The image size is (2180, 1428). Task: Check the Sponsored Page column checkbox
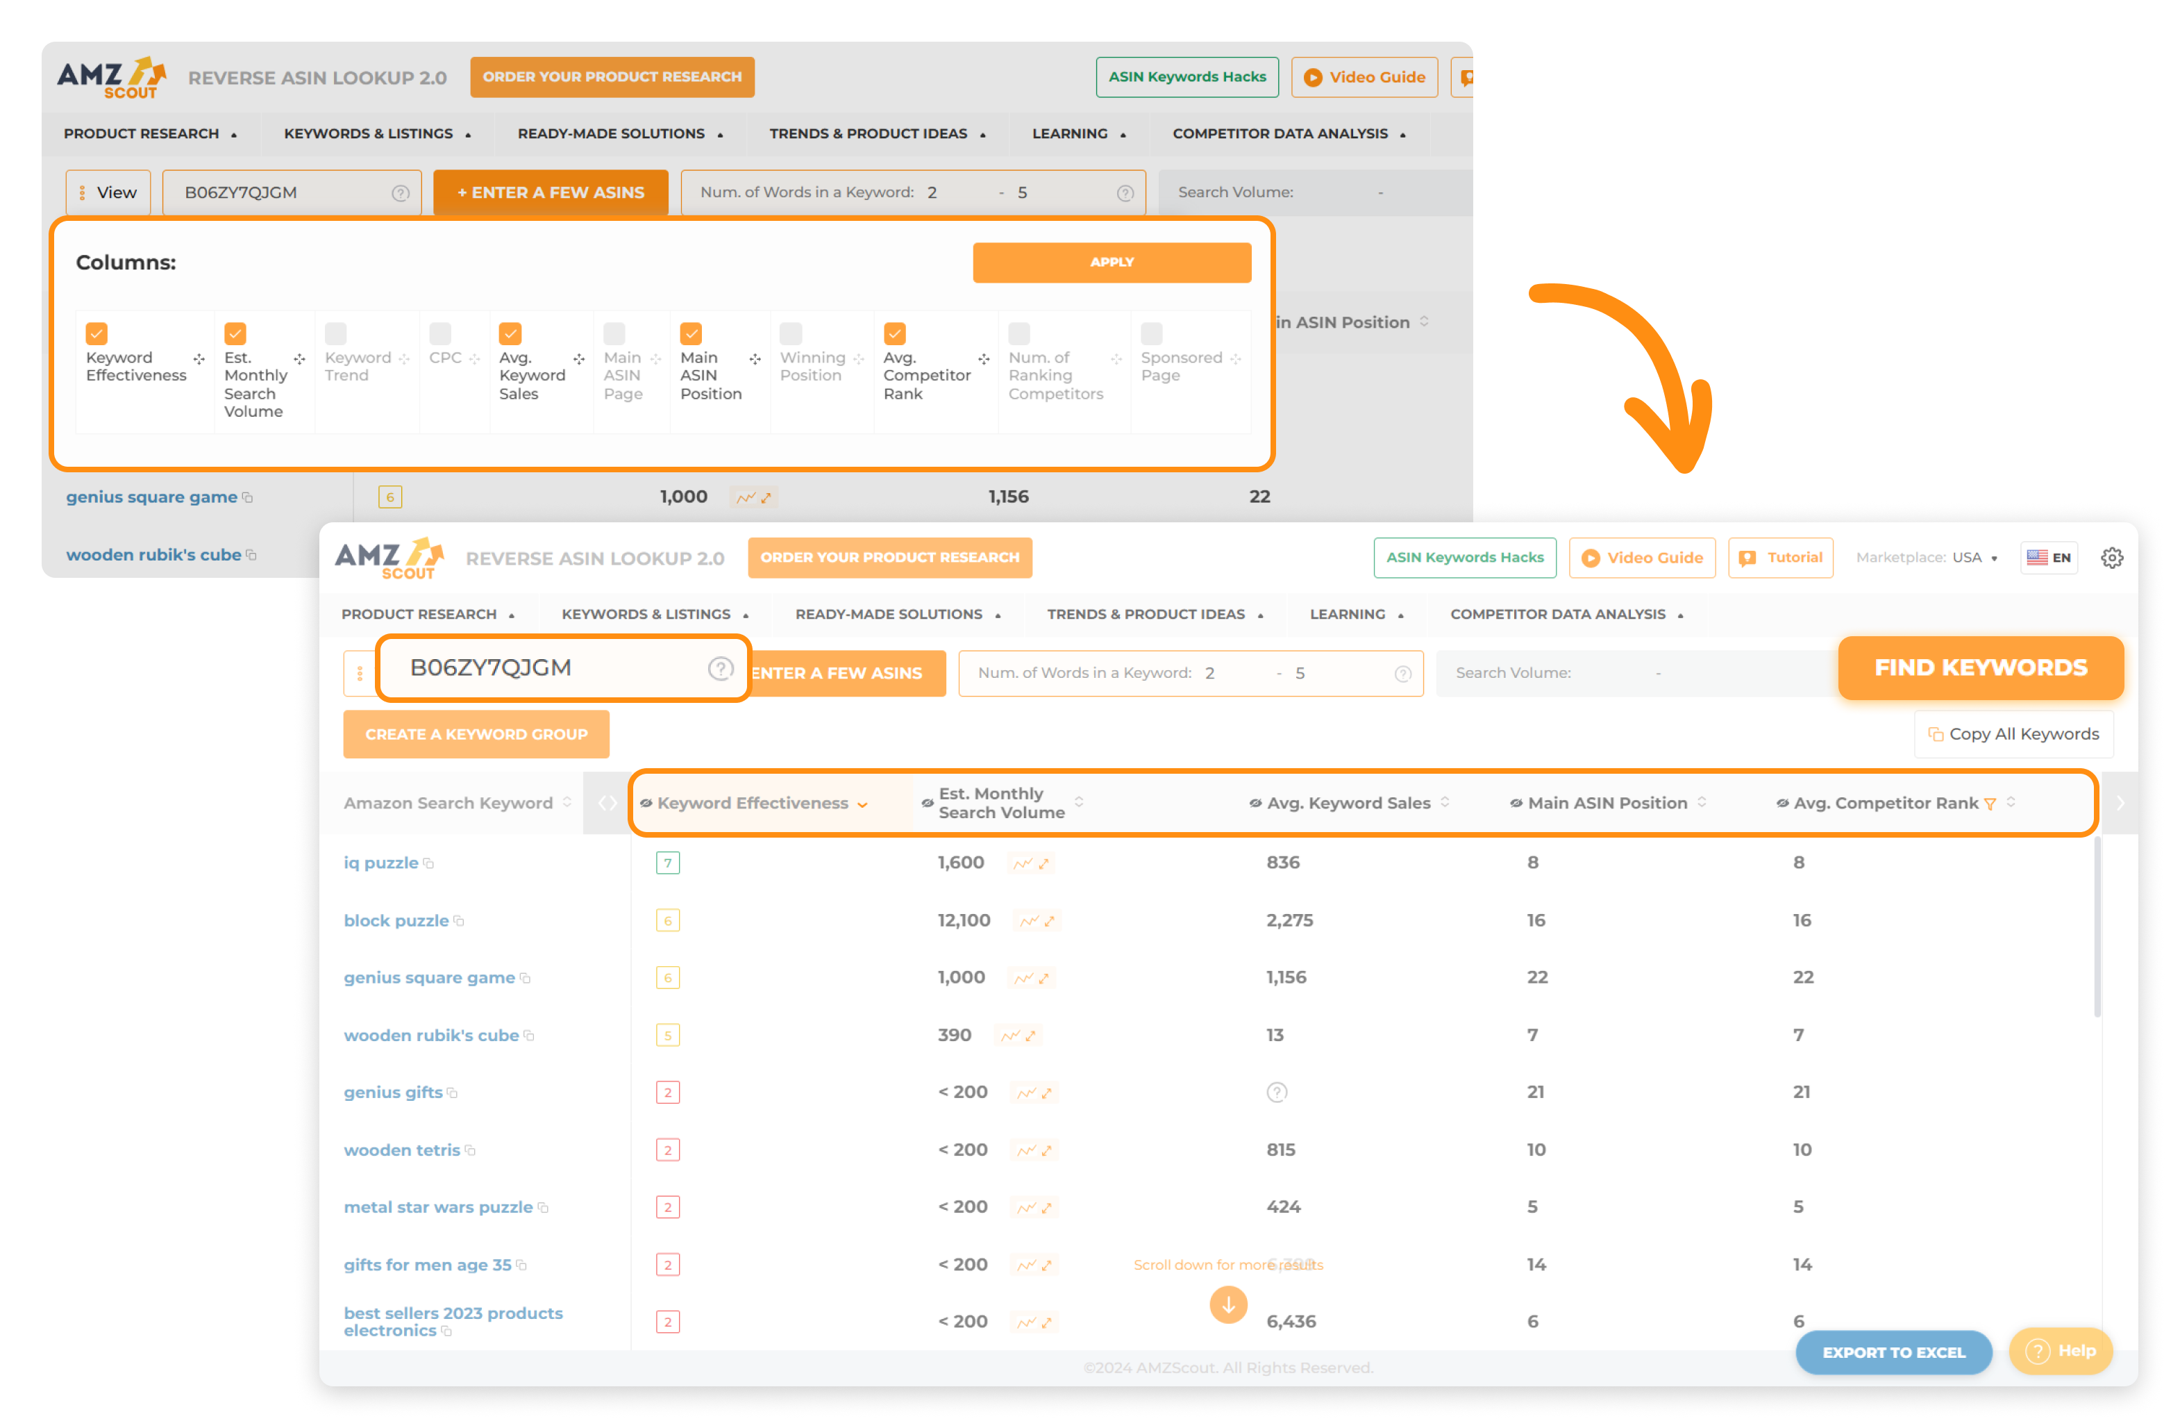click(1151, 333)
